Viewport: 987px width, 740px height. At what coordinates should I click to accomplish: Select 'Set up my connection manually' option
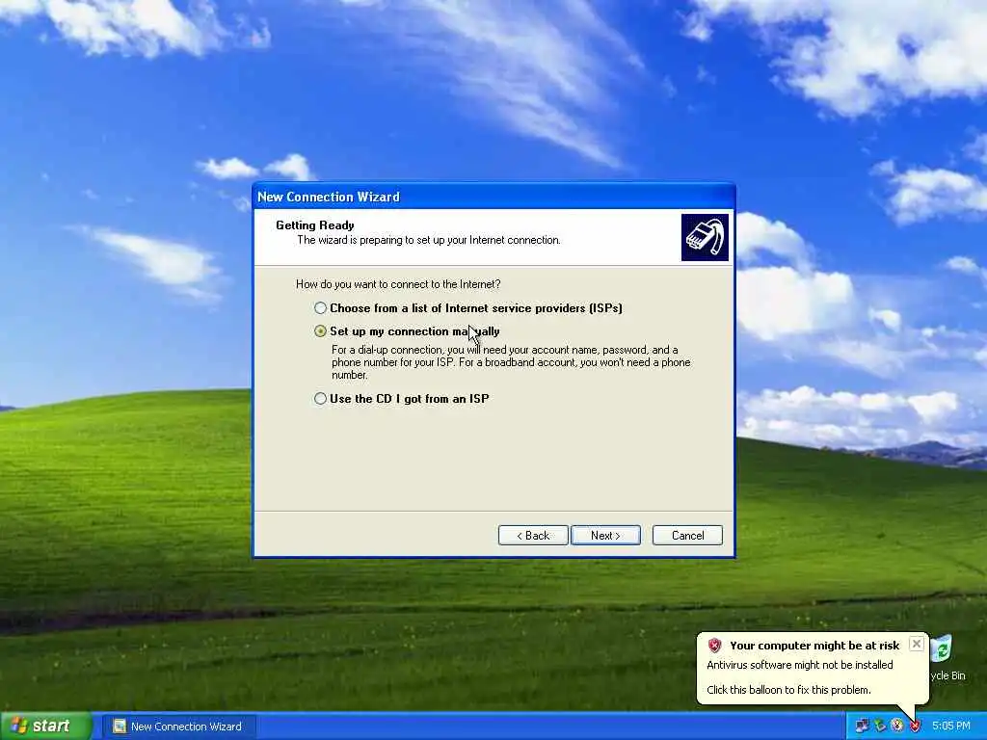coord(320,331)
